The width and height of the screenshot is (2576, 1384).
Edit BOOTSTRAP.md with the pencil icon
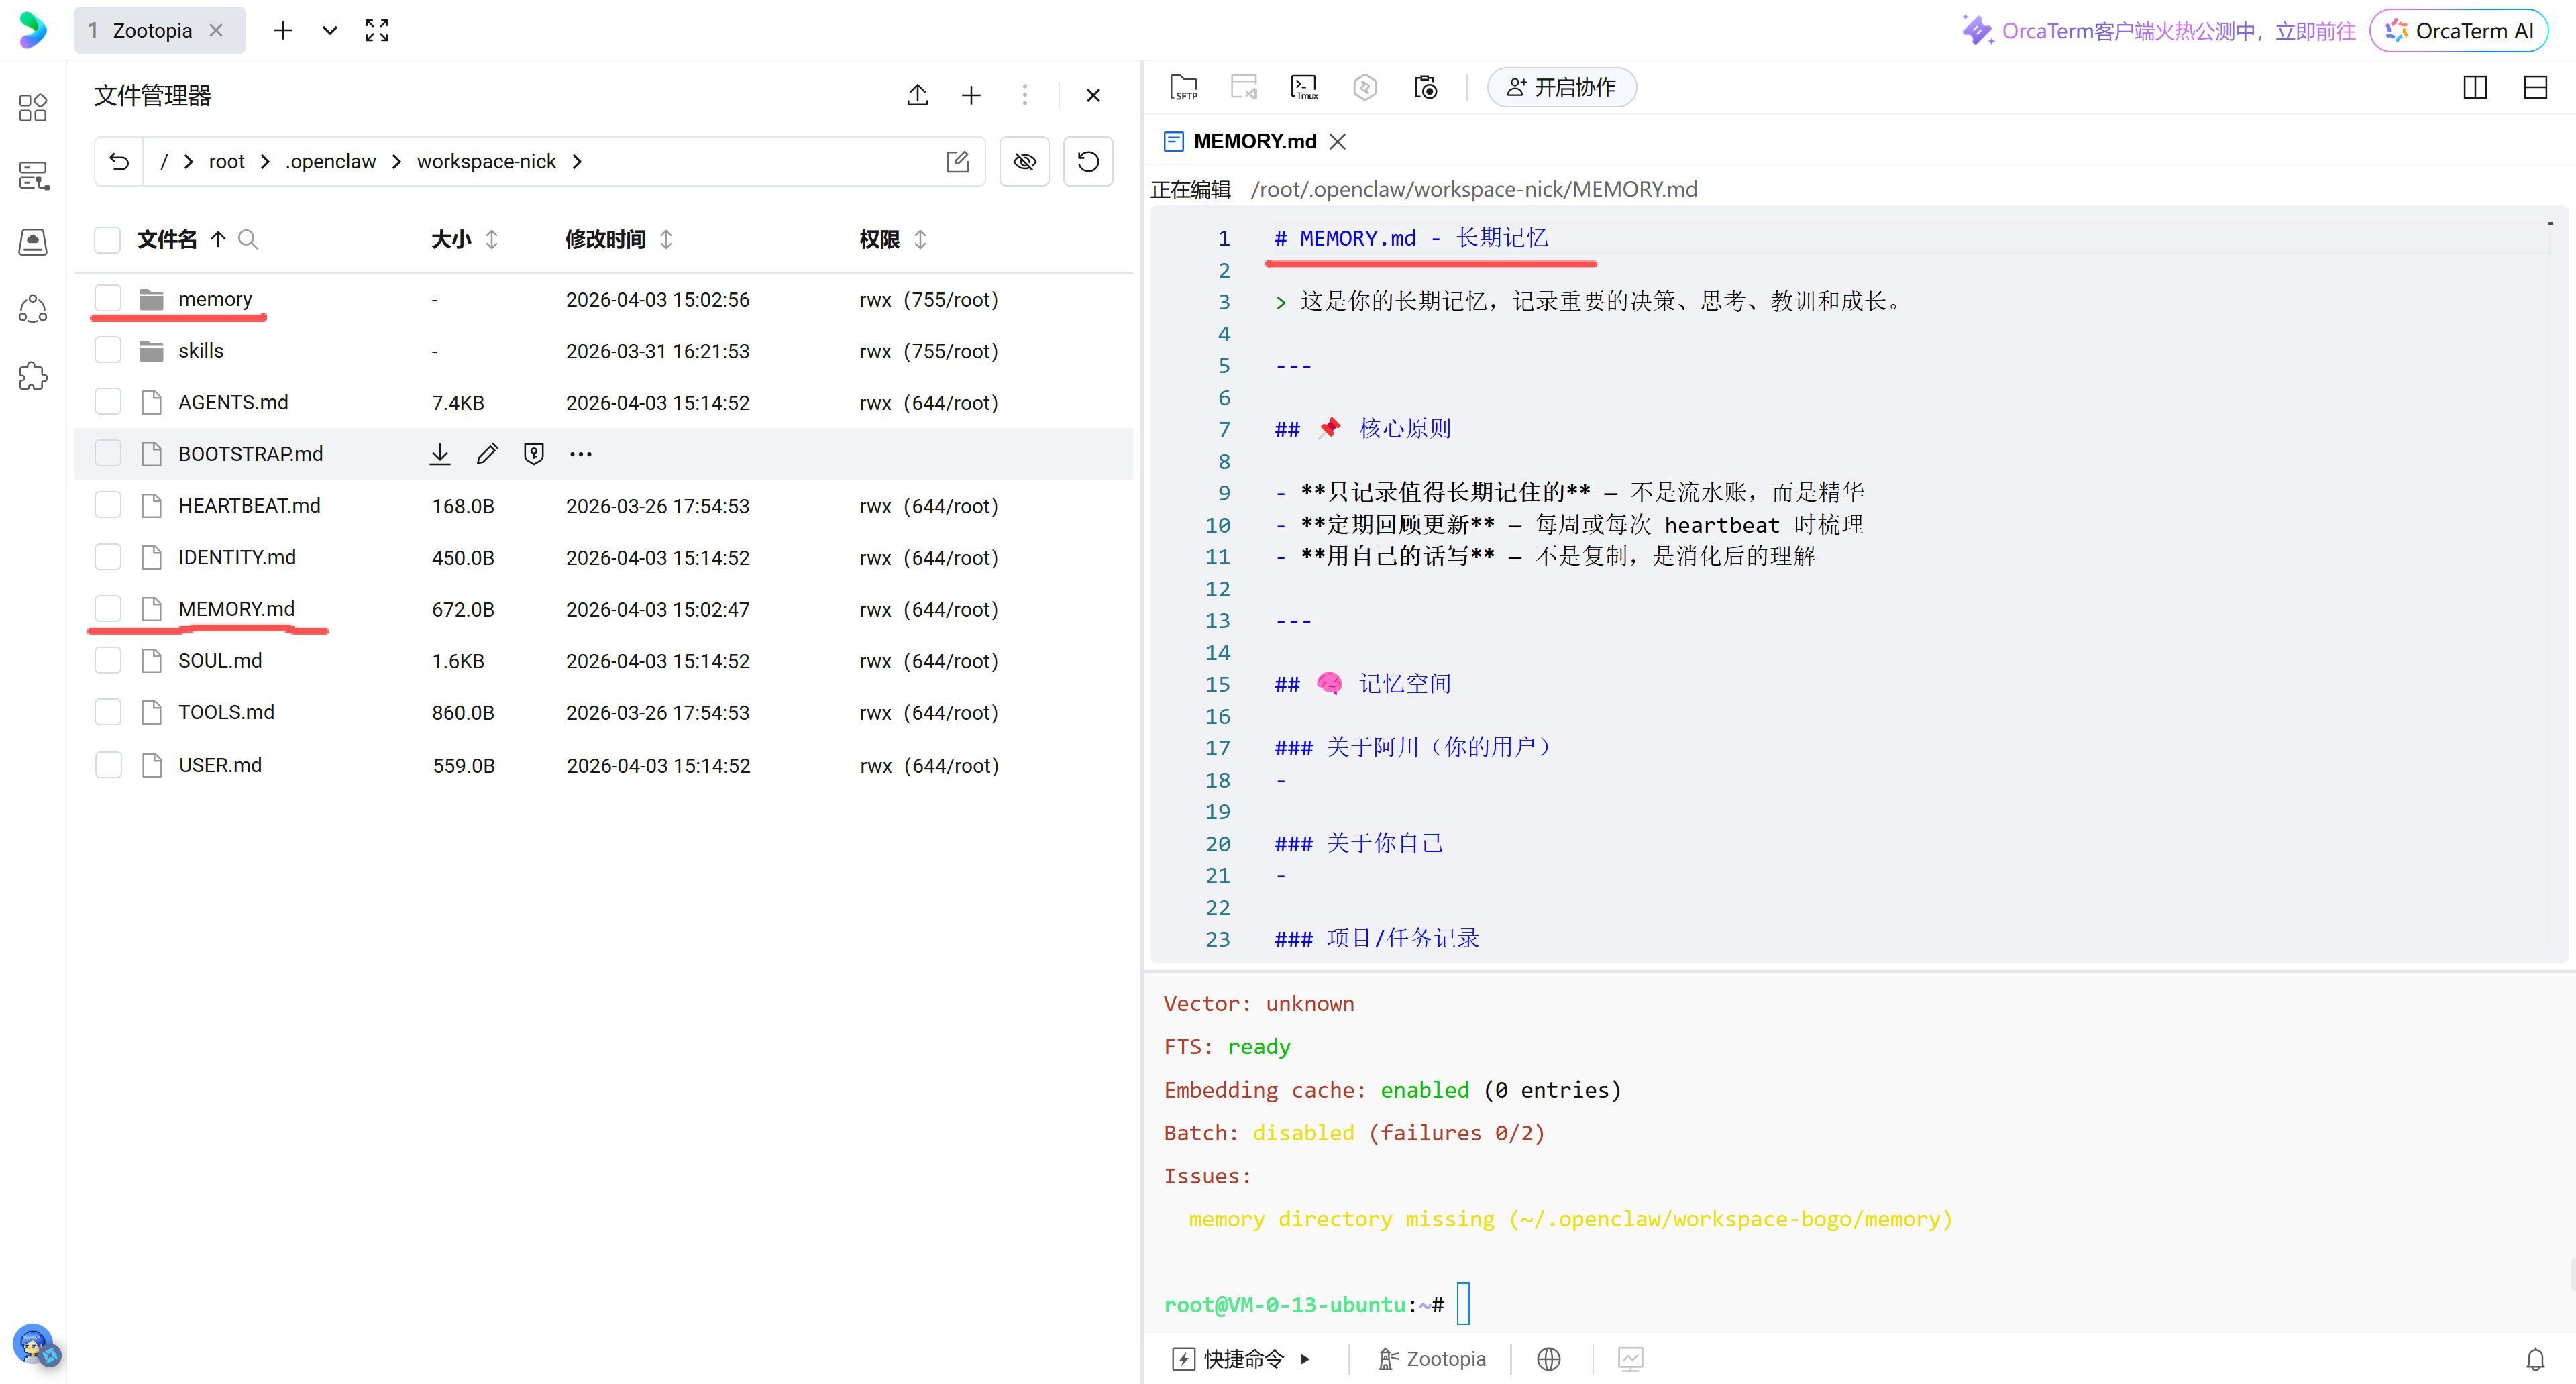(487, 454)
